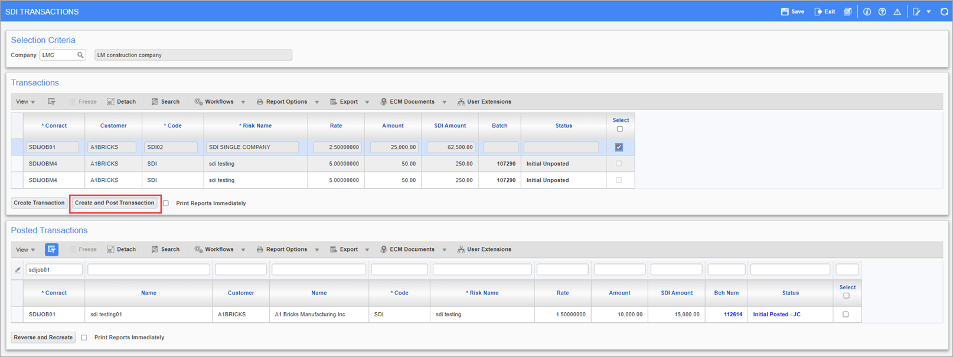Click Report Options in Posted Transactions toolbar

click(282, 249)
